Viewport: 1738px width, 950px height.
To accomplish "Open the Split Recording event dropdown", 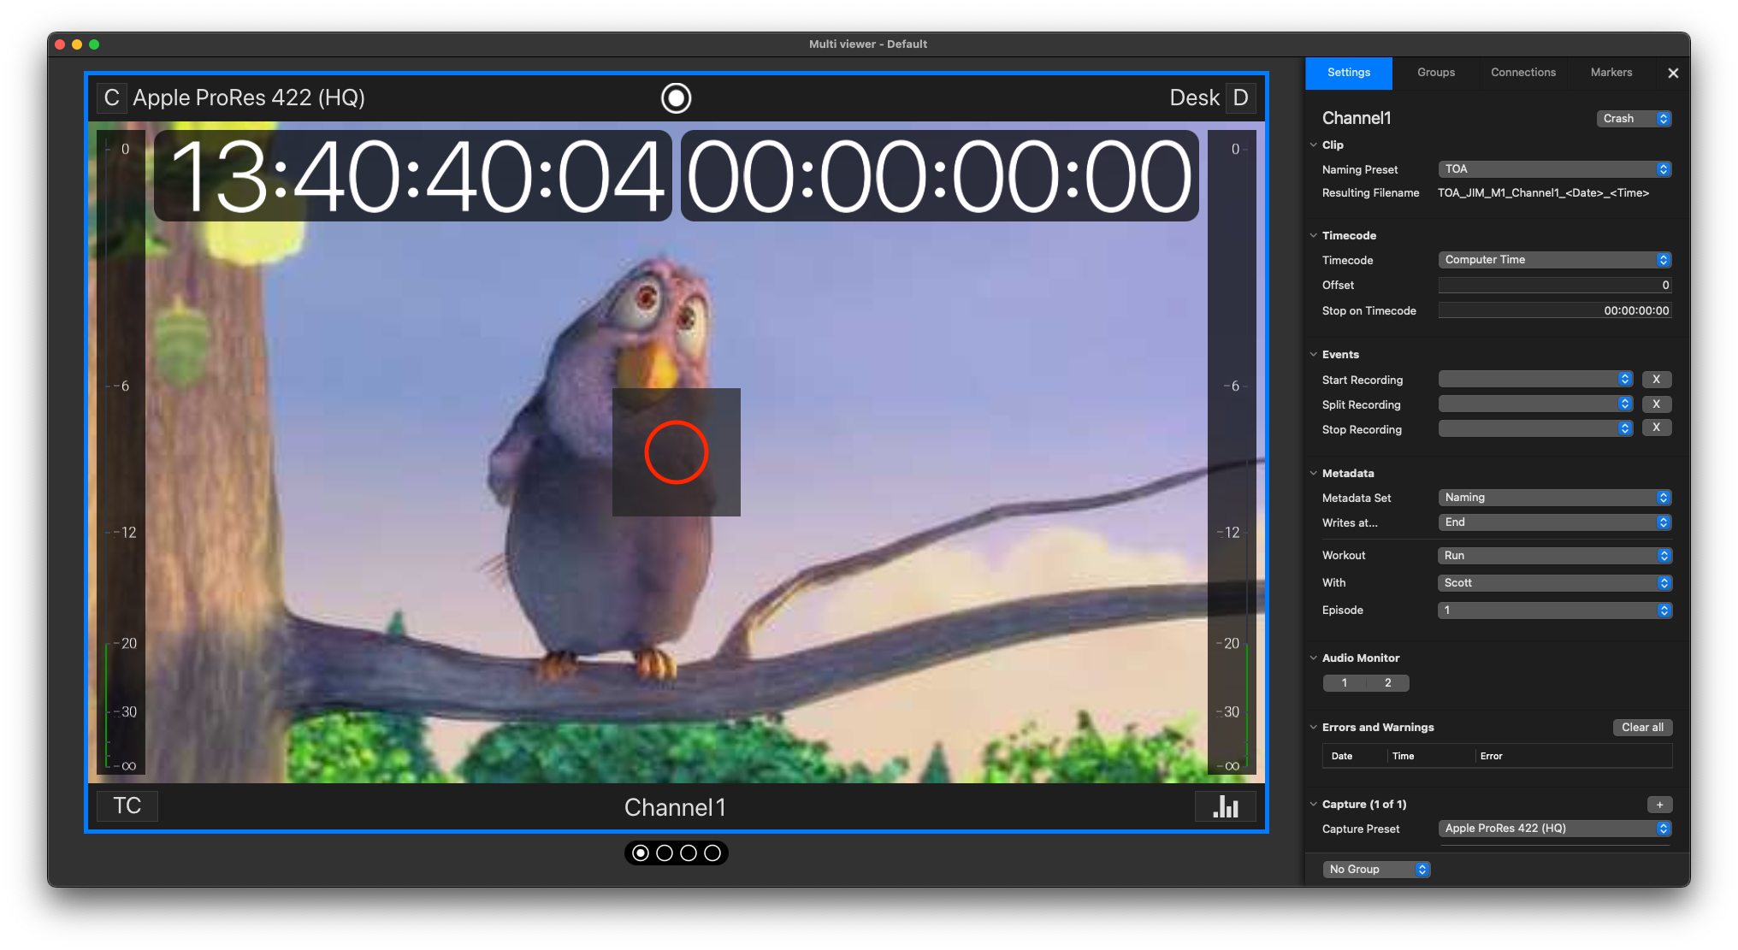I will tap(1535, 404).
